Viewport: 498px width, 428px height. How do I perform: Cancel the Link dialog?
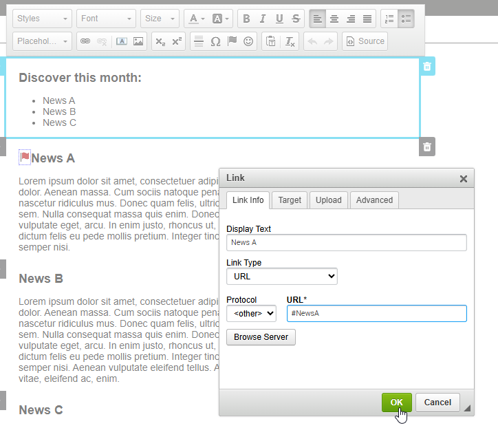437,403
